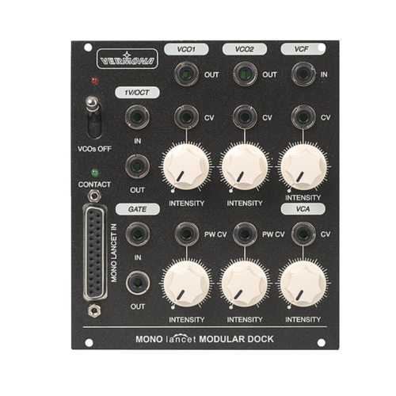Click the green CONTACT LED
This screenshot has width=396, height=396.
coord(94,173)
